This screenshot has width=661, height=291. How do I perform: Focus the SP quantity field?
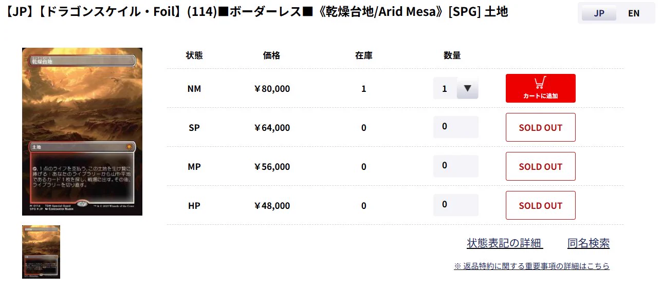[456, 127]
